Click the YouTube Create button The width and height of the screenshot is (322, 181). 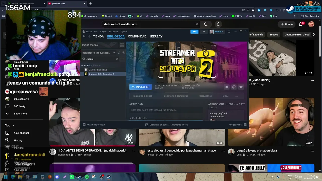[287, 24]
